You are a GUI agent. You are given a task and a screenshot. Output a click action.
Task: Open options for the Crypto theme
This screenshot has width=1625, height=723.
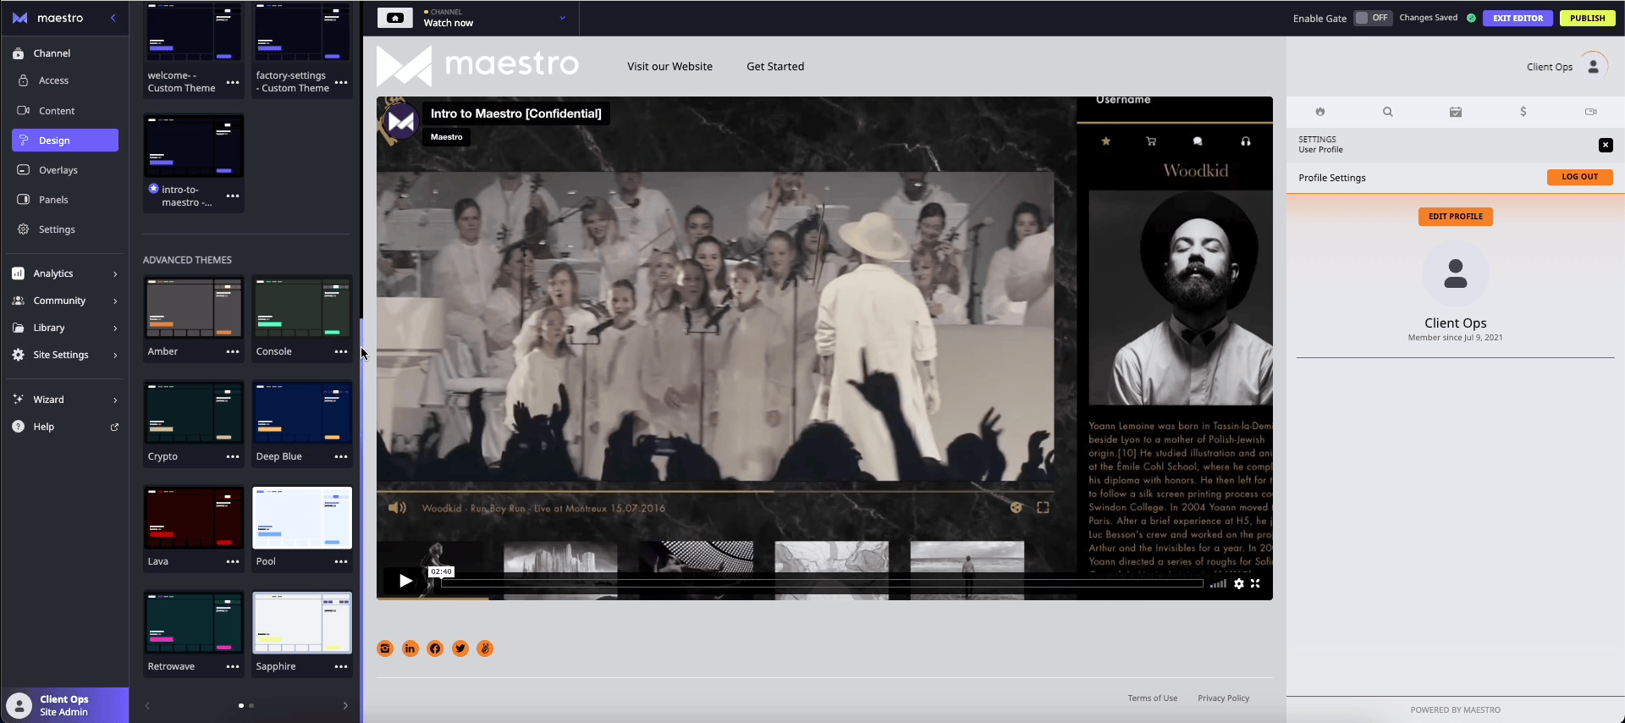point(233,456)
